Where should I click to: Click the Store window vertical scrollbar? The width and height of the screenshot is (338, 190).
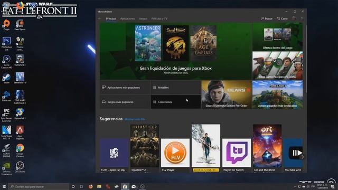[x=306, y=59]
